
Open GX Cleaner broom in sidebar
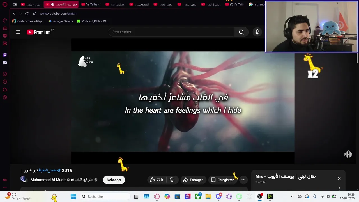click(5, 28)
